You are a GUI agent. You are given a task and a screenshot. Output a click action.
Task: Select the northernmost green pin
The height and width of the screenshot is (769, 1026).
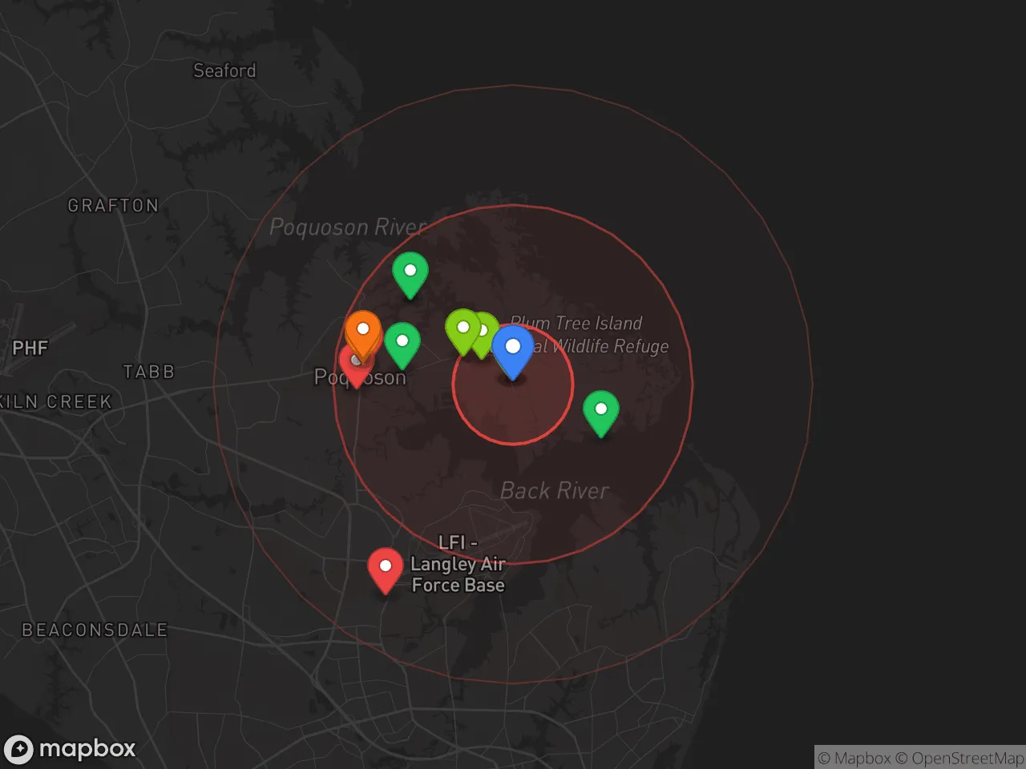click(410, 272)
